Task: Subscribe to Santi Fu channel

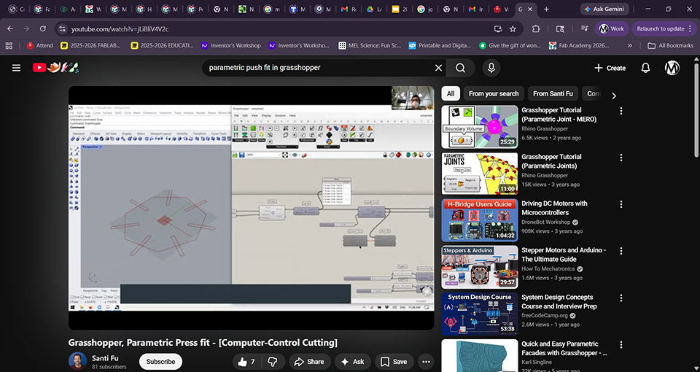Action: pyautogui.click(x=160, y=362)
